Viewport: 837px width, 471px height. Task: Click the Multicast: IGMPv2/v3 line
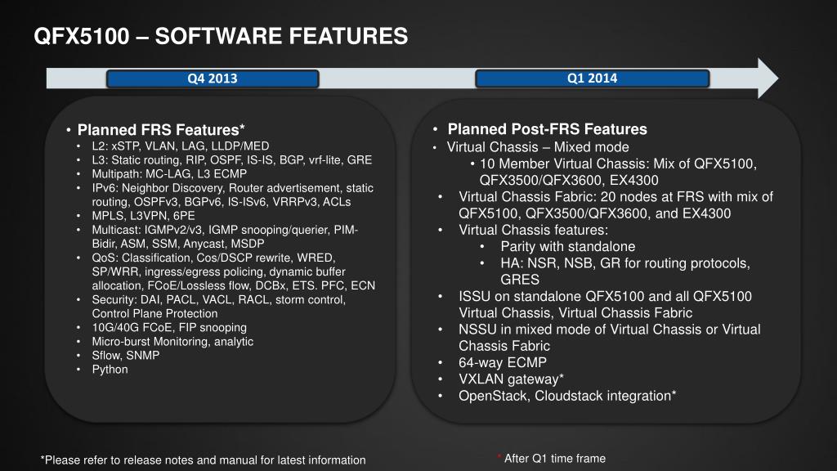point(225,236)
